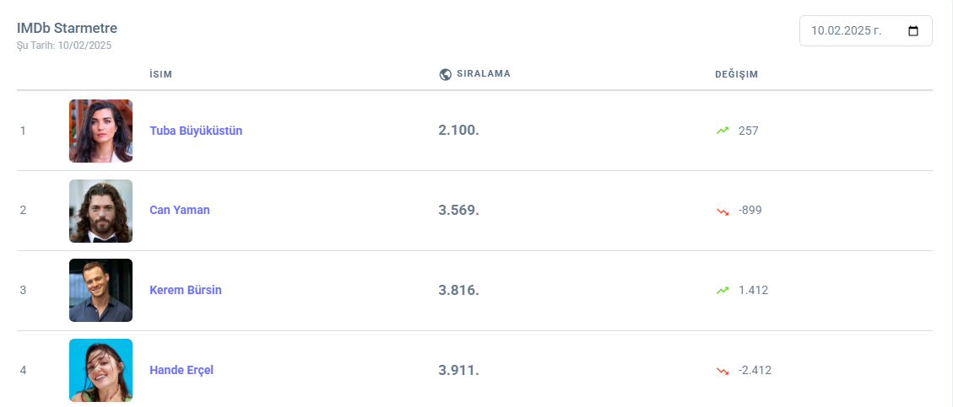Click the IMDb Starmetre heading
The width and height of the screenshot is (953, 407).
[67, 28]
